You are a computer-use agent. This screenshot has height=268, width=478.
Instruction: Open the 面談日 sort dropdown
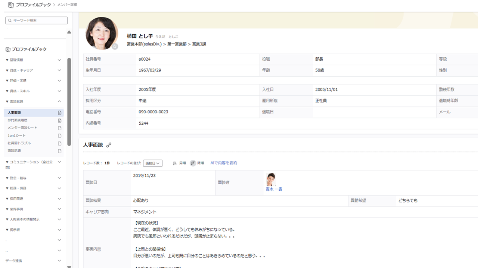152,163
